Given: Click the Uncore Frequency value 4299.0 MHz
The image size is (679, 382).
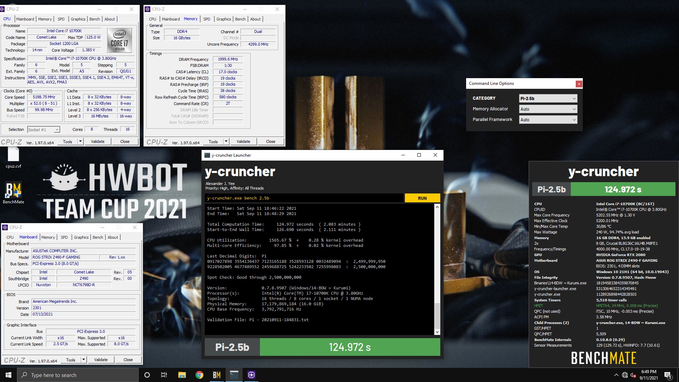Looking at the screenshot, I should [x=258, y=44].
